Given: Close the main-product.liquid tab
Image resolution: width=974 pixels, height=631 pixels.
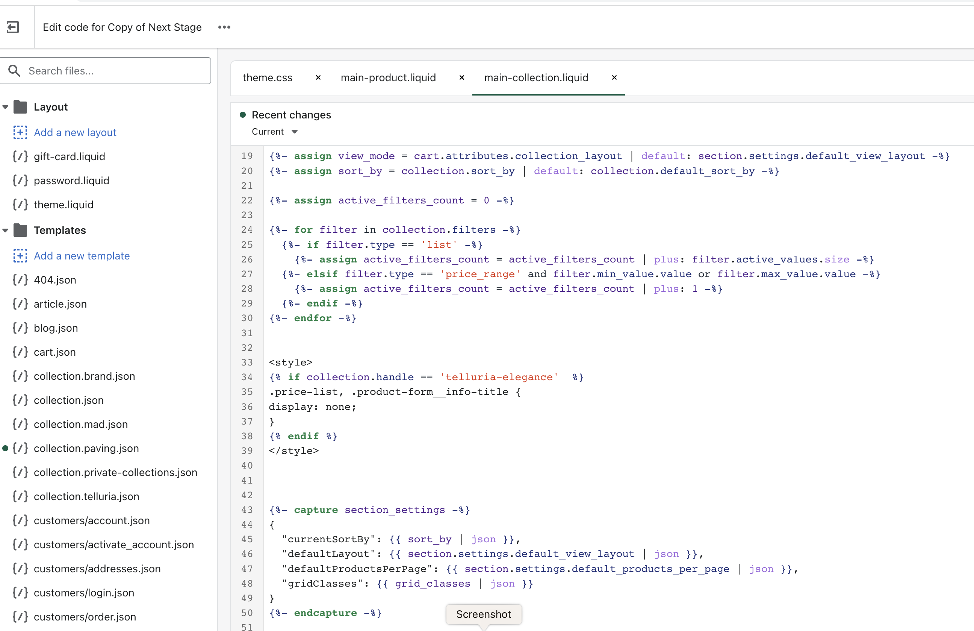Looking at the screenshot, I should 461,78.
